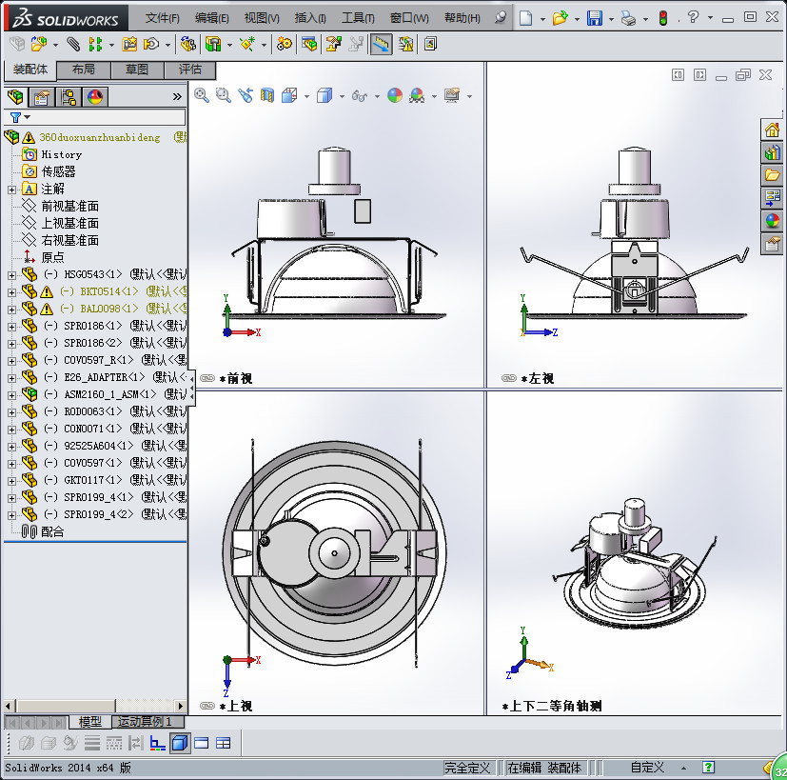
Task: Open the 窗口(W) menu
Action: tap(409, 18)
